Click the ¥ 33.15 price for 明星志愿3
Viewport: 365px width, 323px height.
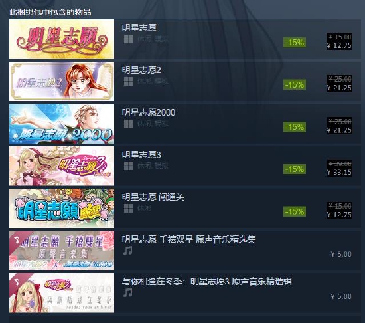tap(339, 172)
